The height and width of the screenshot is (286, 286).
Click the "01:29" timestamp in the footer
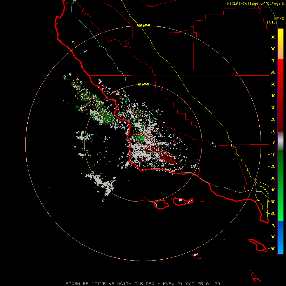tap(213, 284)
